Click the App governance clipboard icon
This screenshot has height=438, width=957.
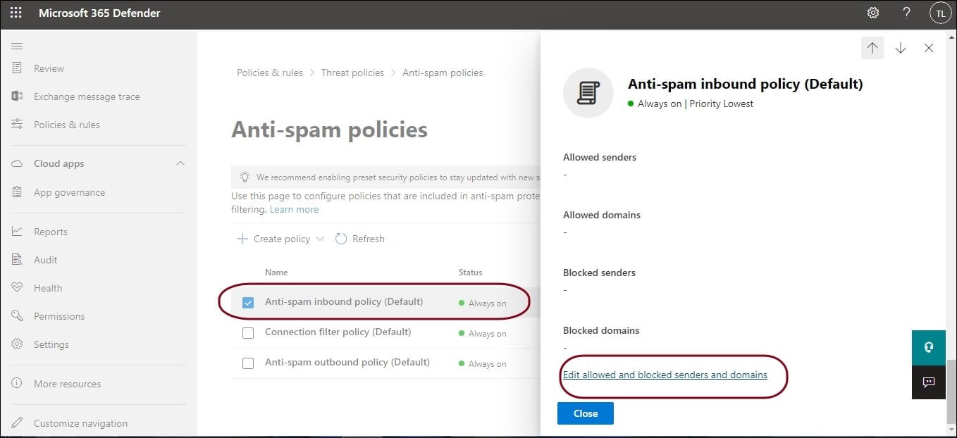(17, 192)
